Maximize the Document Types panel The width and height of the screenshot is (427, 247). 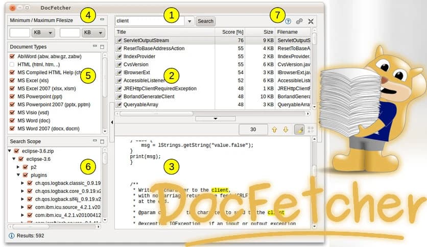pos(102,47)
